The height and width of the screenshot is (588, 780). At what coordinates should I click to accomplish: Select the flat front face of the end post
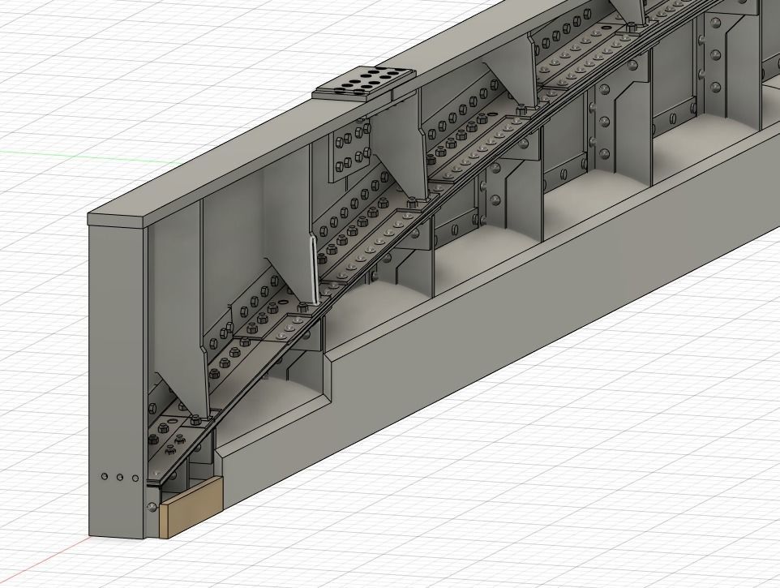click(117, 383)
